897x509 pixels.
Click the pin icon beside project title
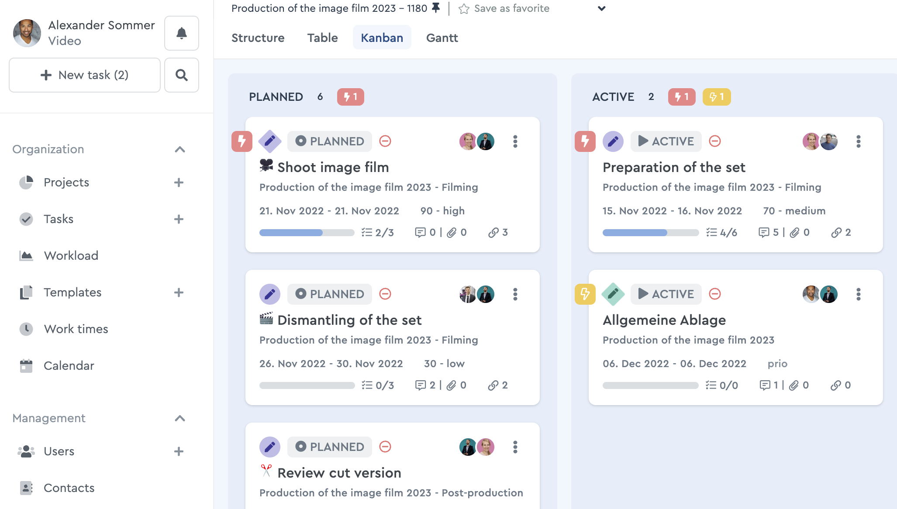435,8
